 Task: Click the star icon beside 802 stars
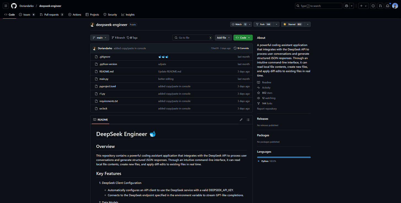tap(259, 93)
